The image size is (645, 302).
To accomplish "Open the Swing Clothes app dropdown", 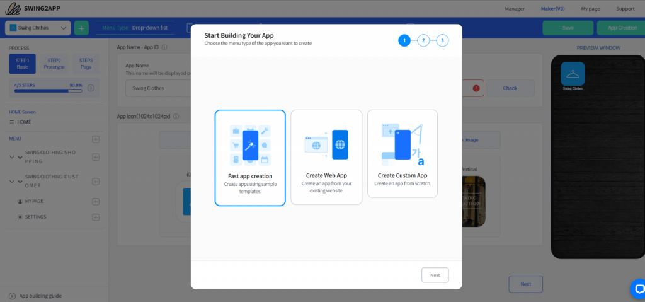I will 38,28.
